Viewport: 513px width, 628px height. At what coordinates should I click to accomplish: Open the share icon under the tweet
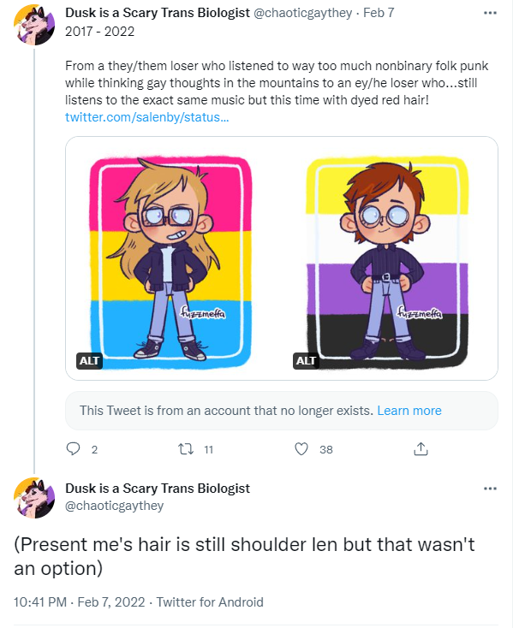click(x=421, y=449)
